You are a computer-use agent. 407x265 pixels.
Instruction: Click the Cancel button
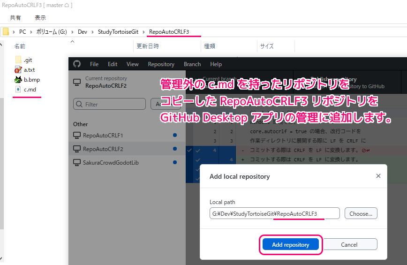pos(349,244)
